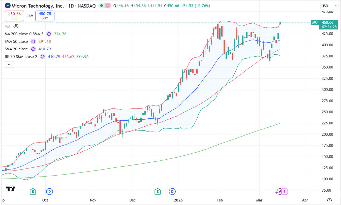Click the TradingView logo on the chart

[10, 189]
